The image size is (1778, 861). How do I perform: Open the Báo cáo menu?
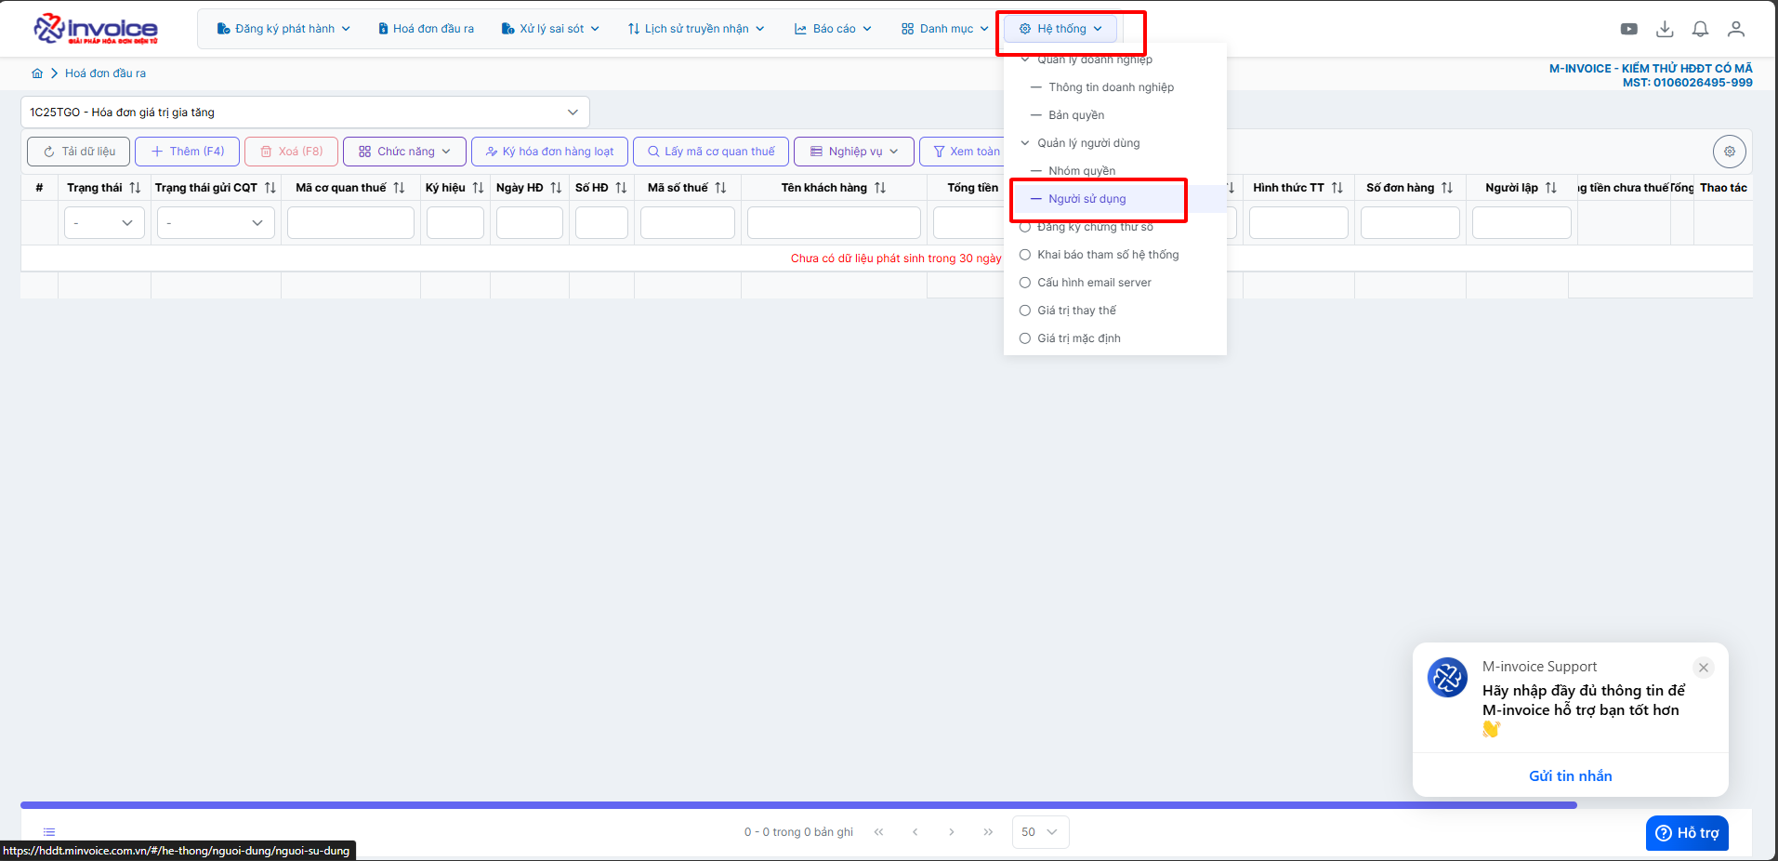(833, 29)
